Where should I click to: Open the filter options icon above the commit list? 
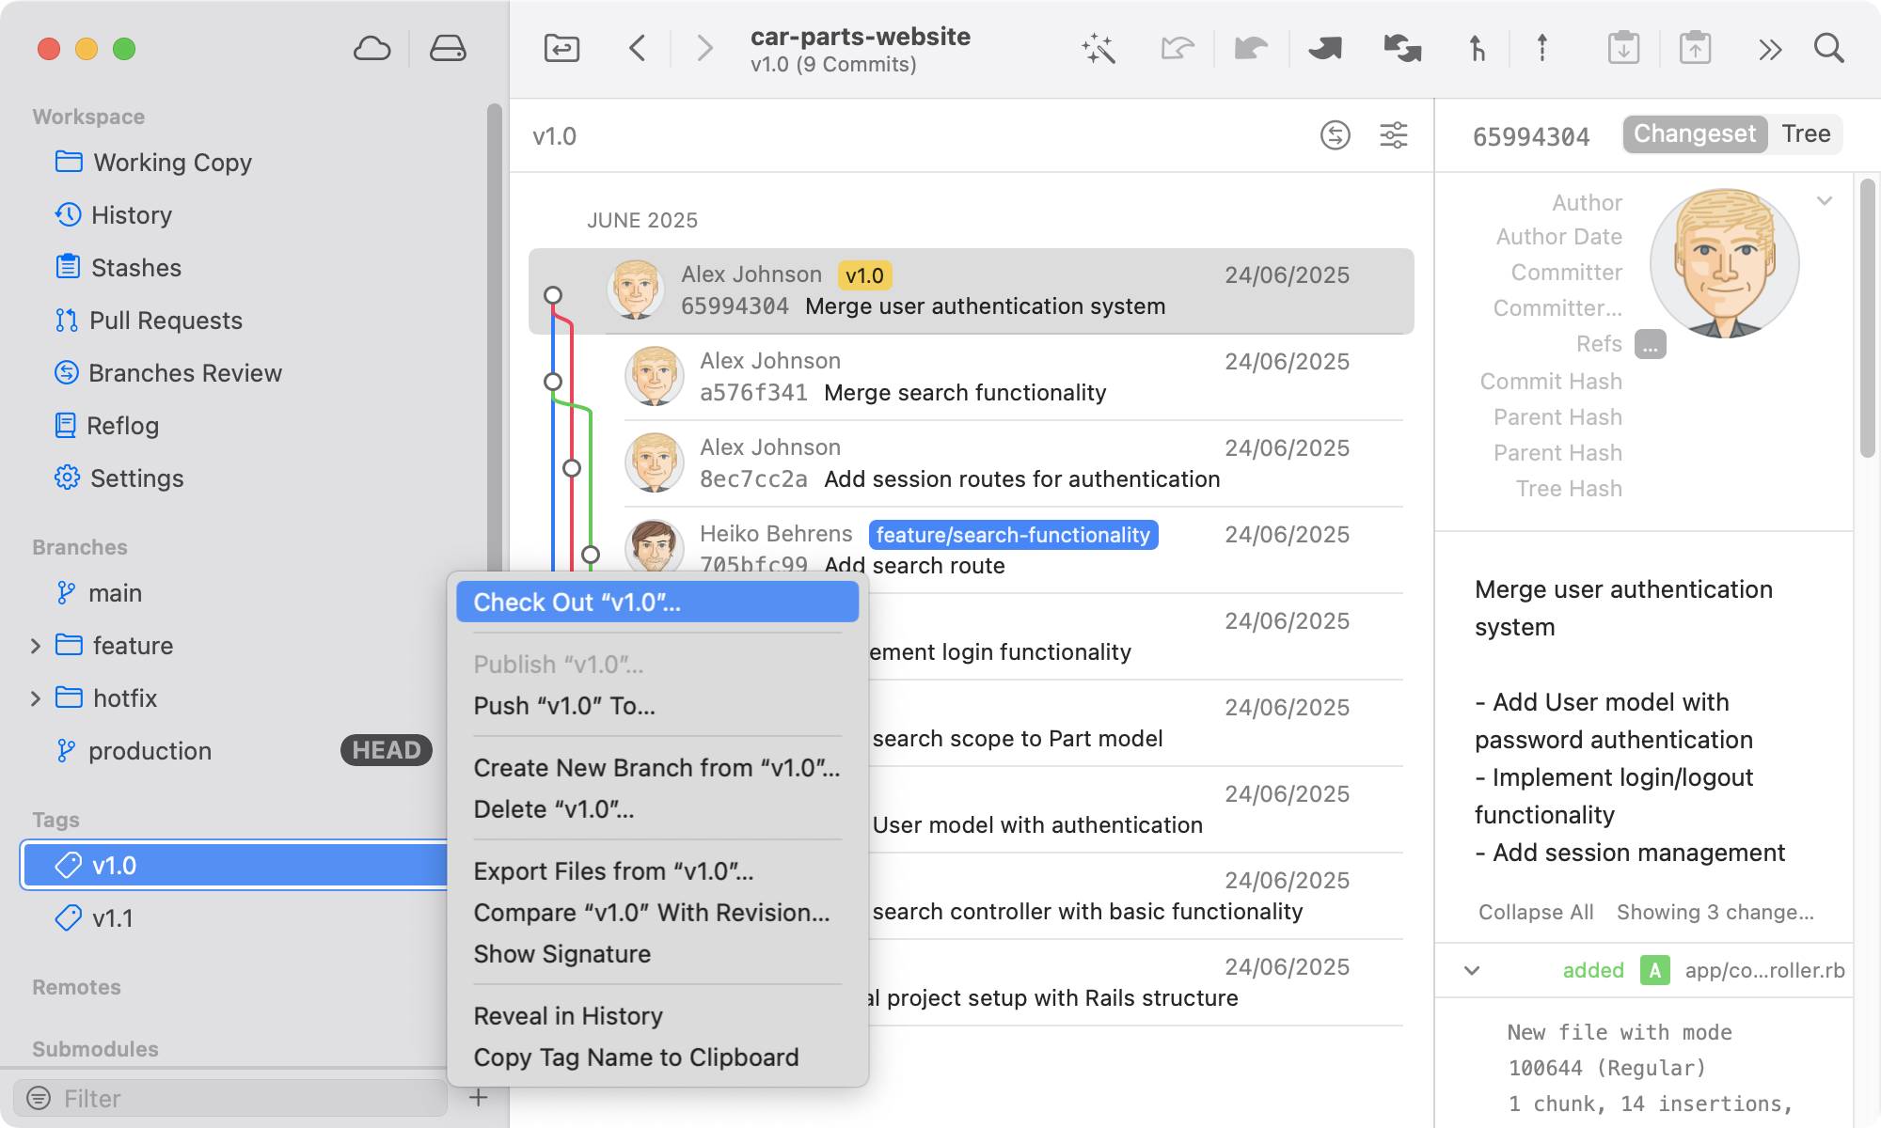click(x=1394, y=136)
